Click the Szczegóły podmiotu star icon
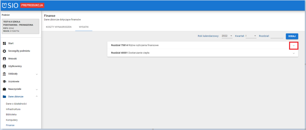The image size is (306, 130). click(4, 51)
